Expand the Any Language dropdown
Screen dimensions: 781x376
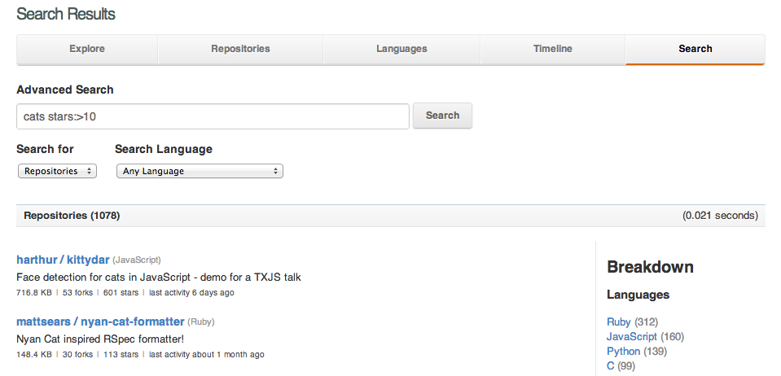tap(200, 171)
